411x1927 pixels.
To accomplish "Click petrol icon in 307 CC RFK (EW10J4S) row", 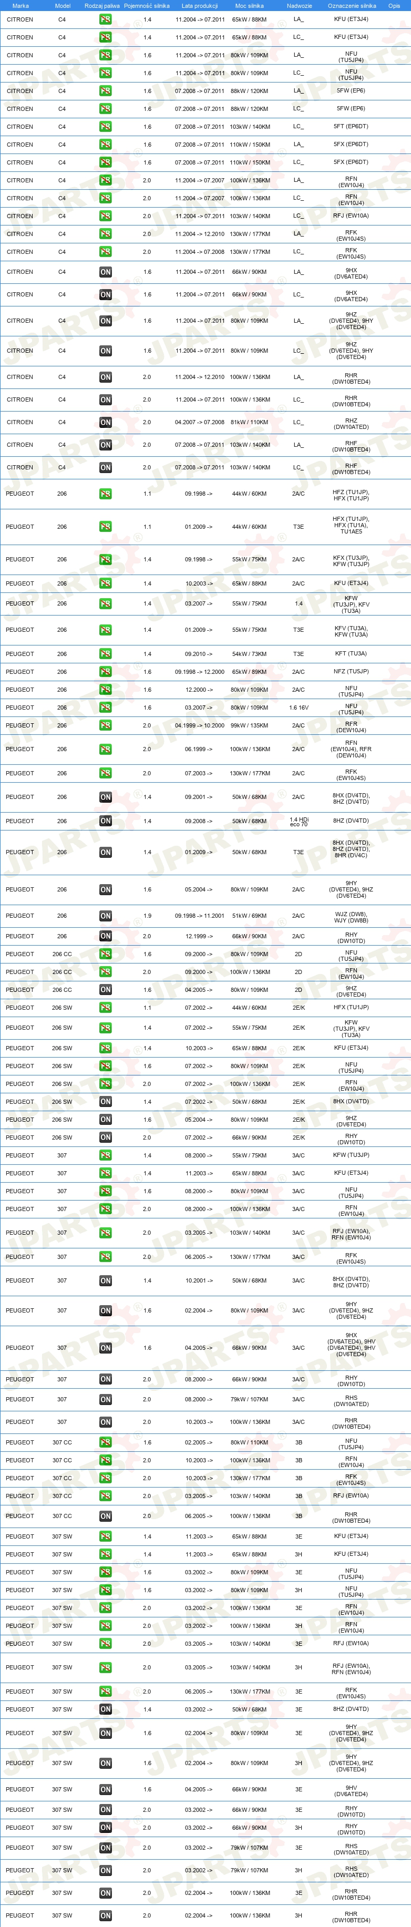I will [x=106, y=1478].
